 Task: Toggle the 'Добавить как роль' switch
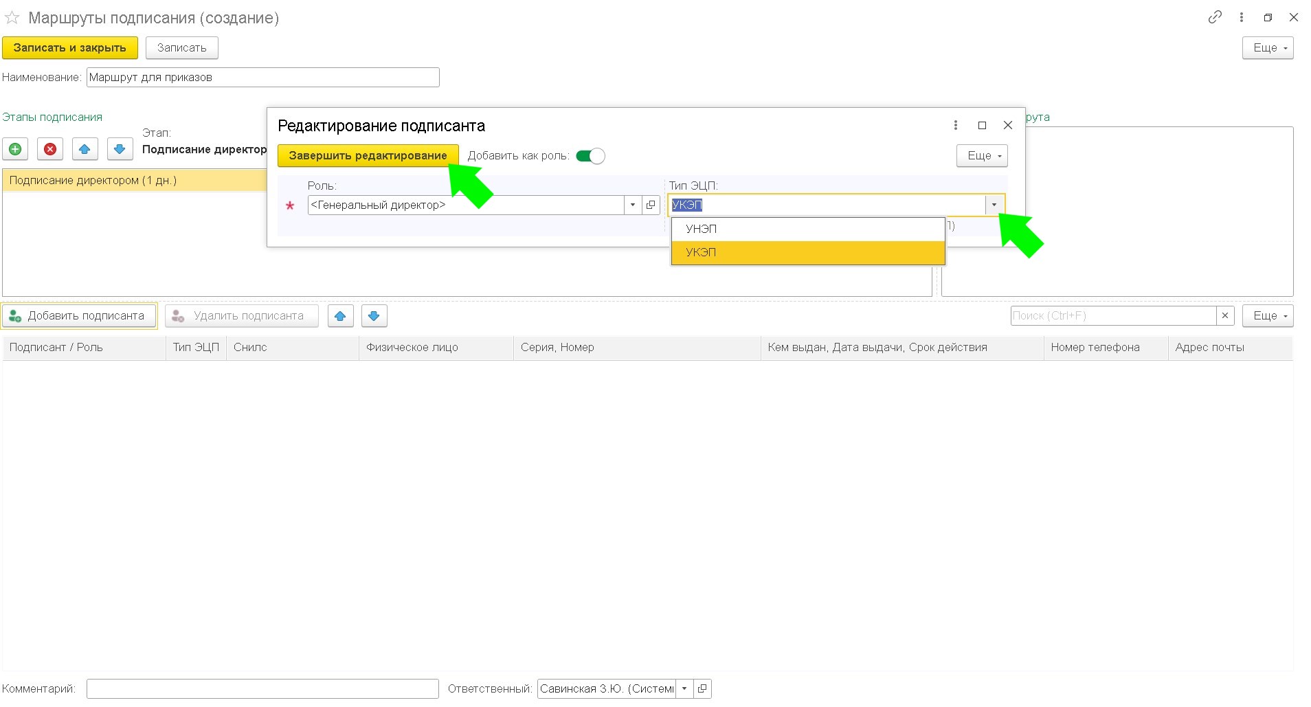tap(590, 156)
